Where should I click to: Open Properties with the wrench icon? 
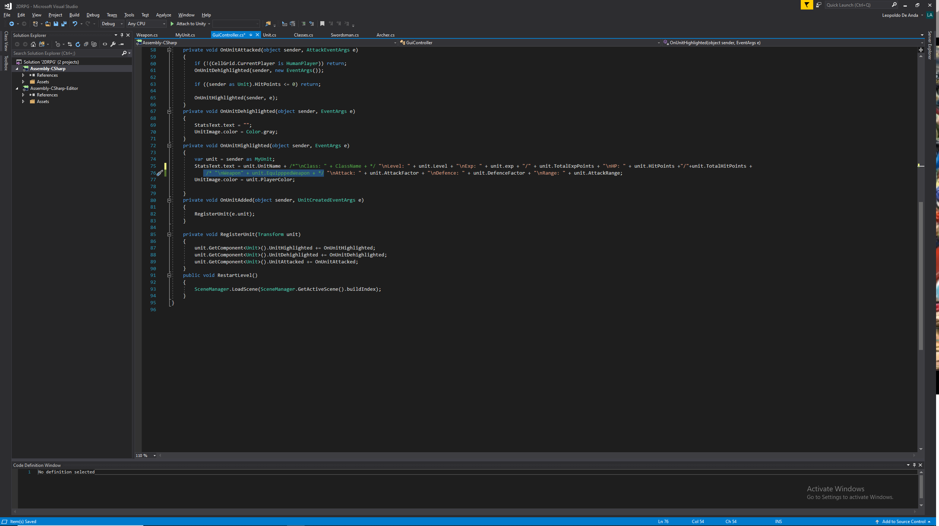point(113,44)
